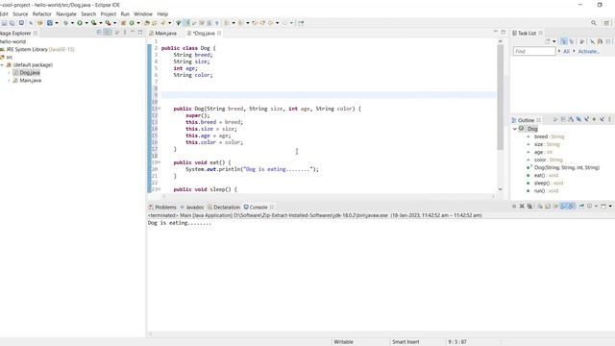Viewport: 615px width, 346px height.
Task: Click the Save icon in main toolbar
Action: (4, 23)
